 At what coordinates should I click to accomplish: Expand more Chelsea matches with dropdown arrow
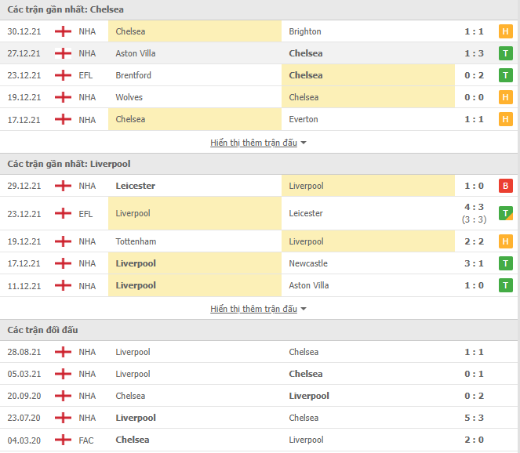pyautogui.click(x=304, y=143)
